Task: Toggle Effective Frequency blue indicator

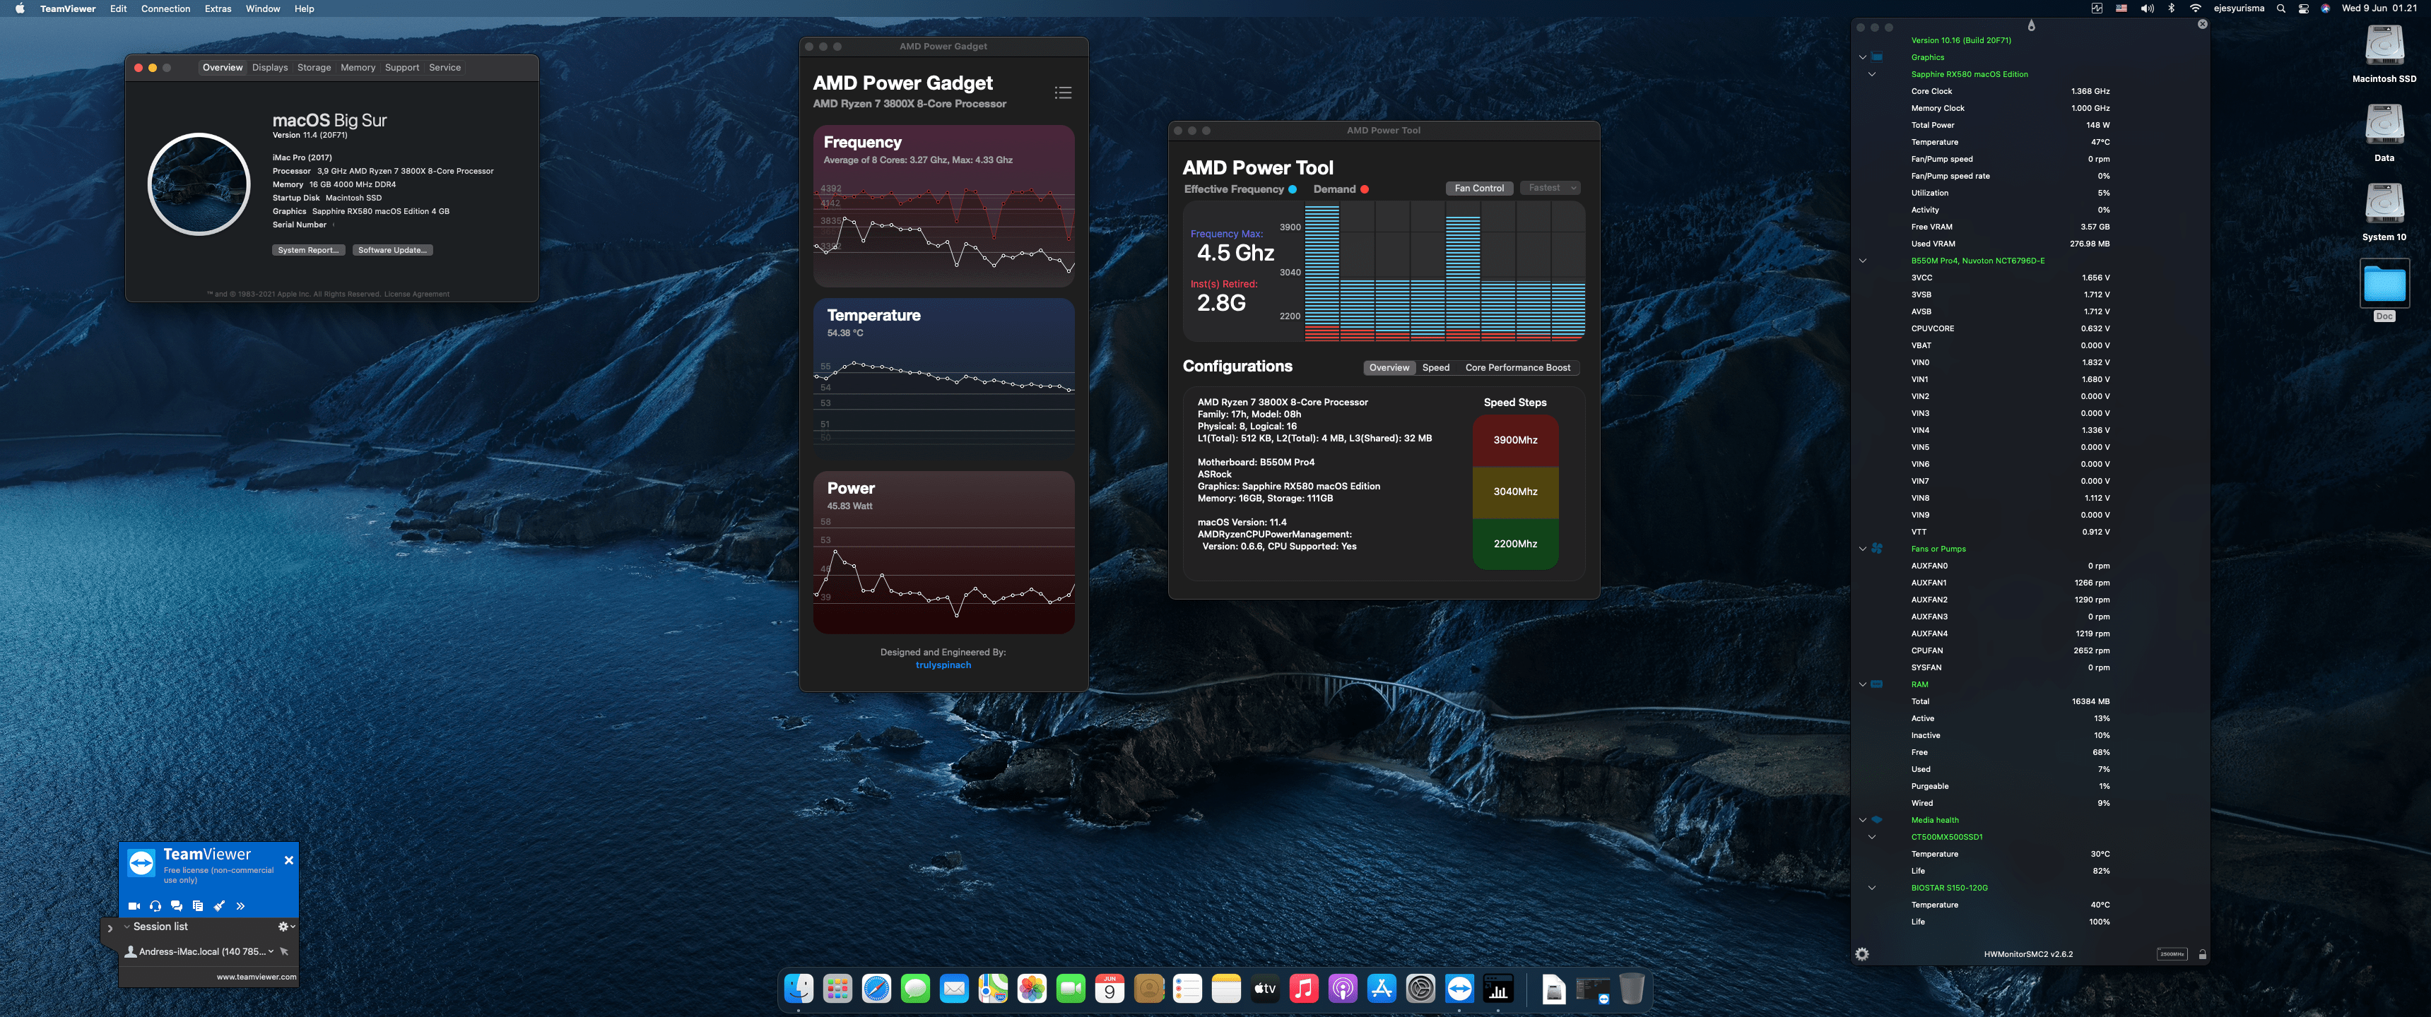Action: (x=1292, y=189)
